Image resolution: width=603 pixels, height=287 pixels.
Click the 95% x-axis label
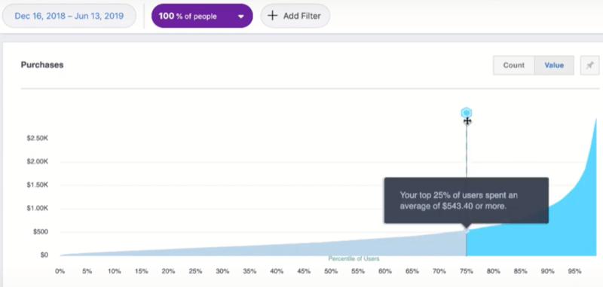click(x=574, y=271)
